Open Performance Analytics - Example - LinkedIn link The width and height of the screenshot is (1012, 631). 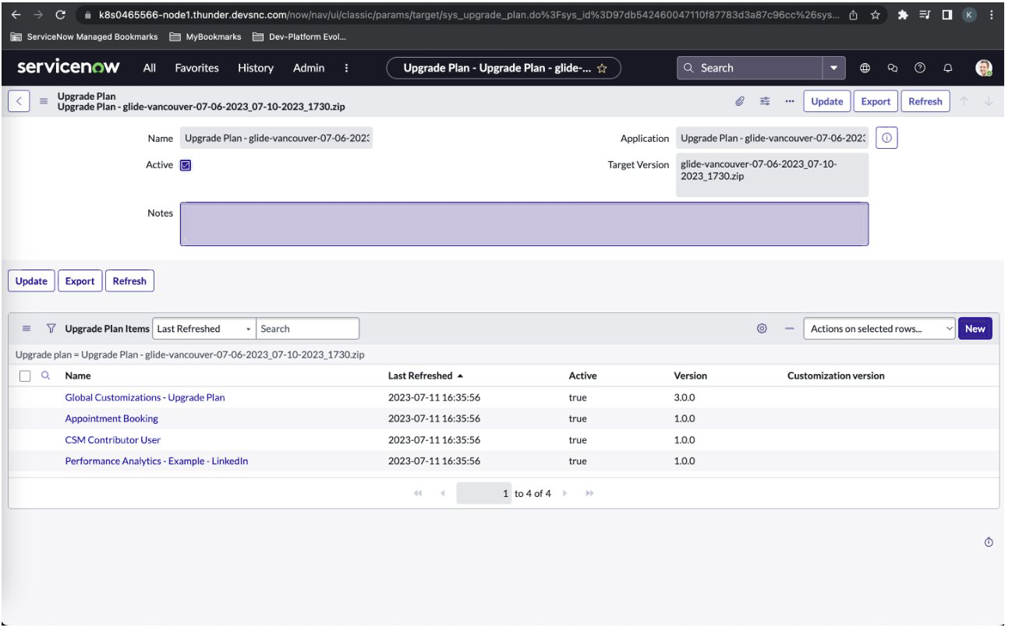(157, 461)
